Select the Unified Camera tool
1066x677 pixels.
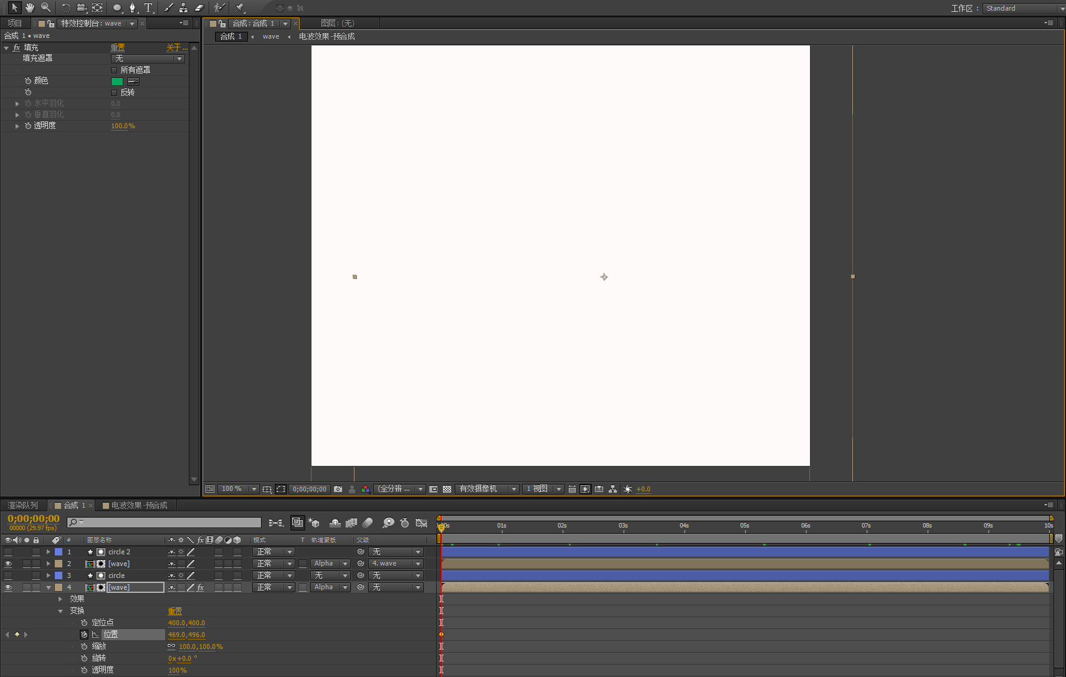[82, 7]
